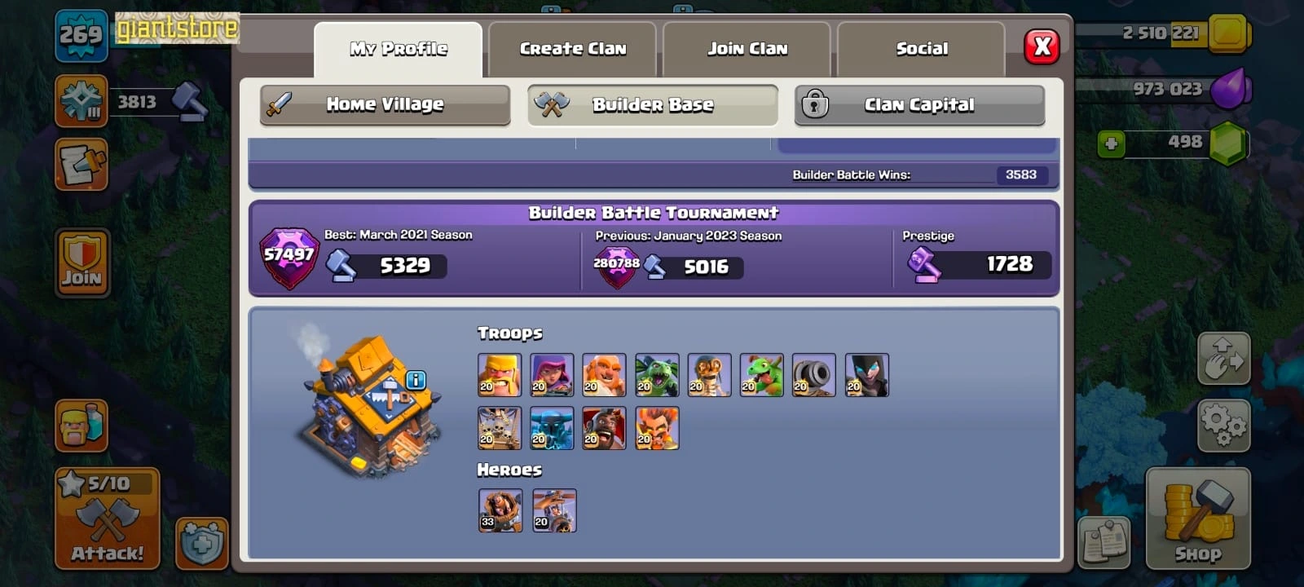This screenshot has width=1304, height=587.
Task: Switch to the Social tab
Action: pos(922,49)
